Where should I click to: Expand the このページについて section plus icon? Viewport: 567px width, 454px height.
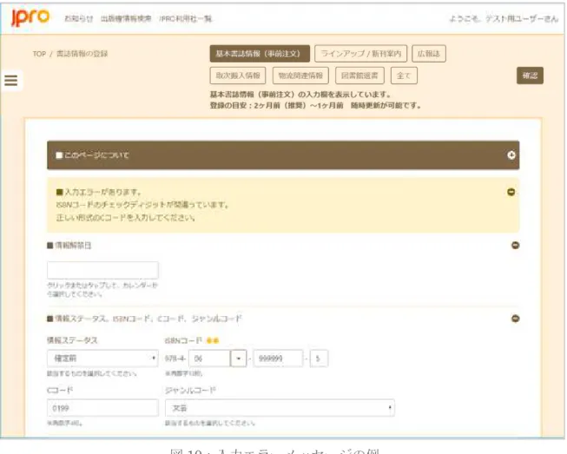pos(511,155)
